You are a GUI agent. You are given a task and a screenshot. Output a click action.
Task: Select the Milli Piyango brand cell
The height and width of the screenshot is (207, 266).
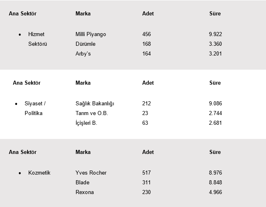[91, 34]
